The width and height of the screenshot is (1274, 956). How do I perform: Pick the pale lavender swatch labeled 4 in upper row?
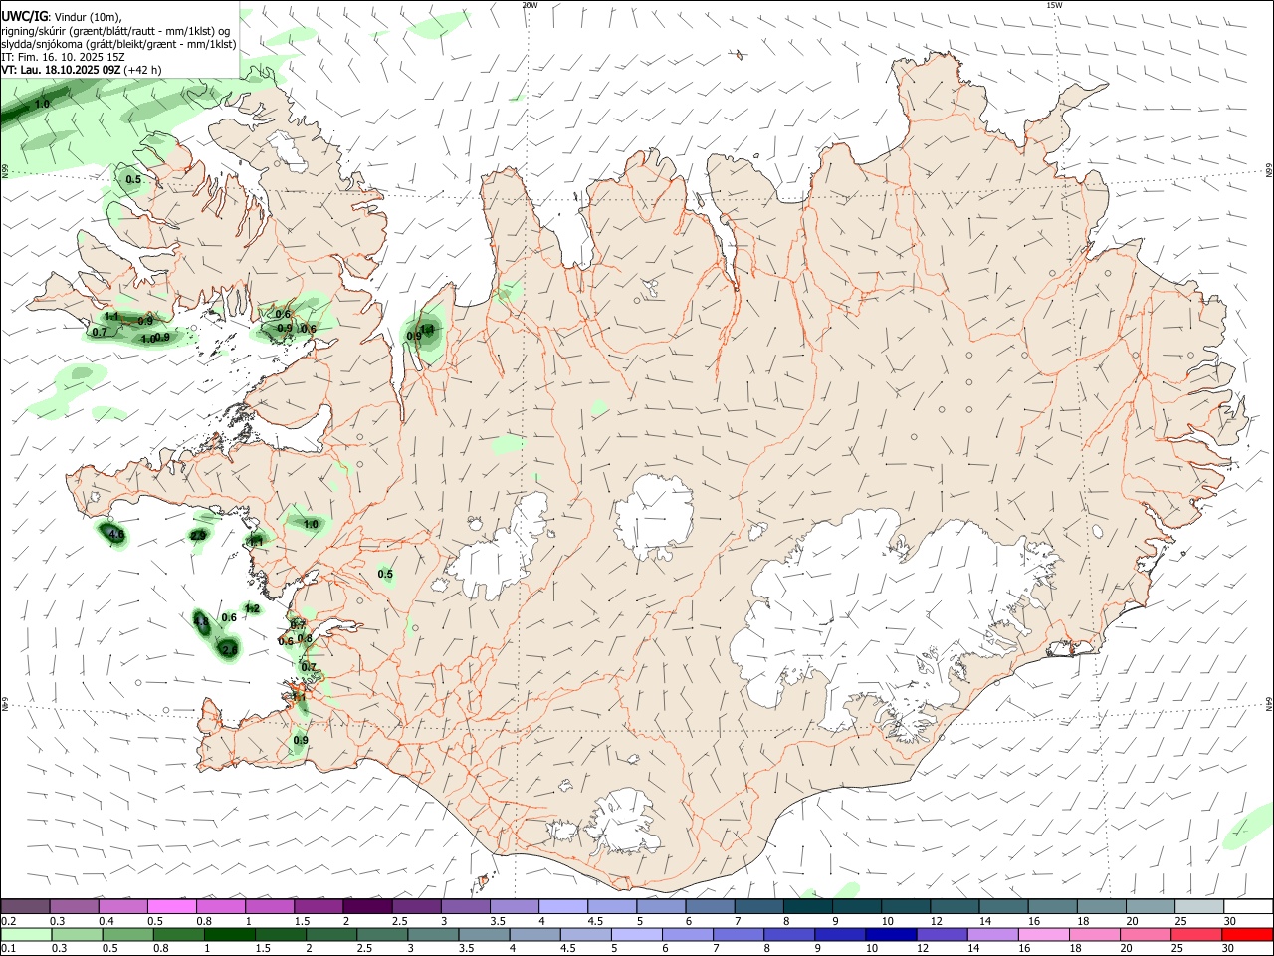563,906
